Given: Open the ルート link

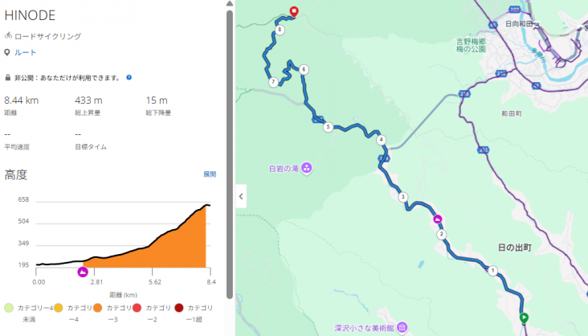Looking at the screenshot, I should tap(25, 53).
